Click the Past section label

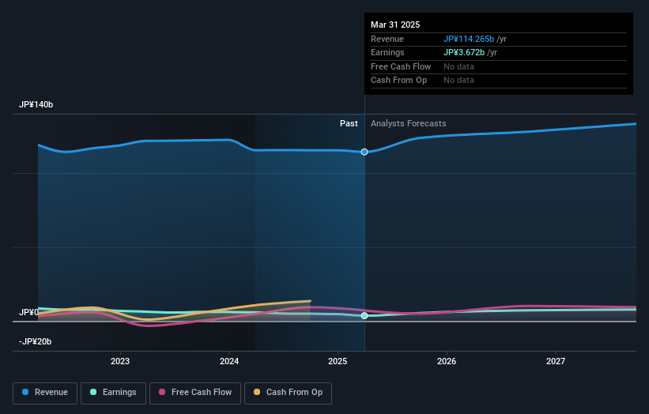point(349,124)
